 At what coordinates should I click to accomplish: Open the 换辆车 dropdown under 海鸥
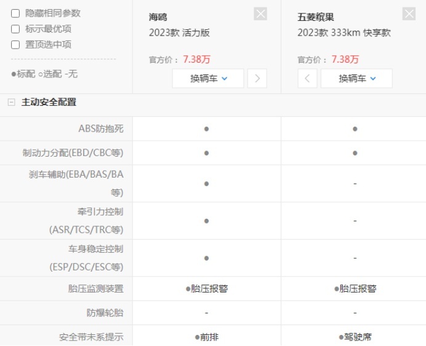coord(208,79)
